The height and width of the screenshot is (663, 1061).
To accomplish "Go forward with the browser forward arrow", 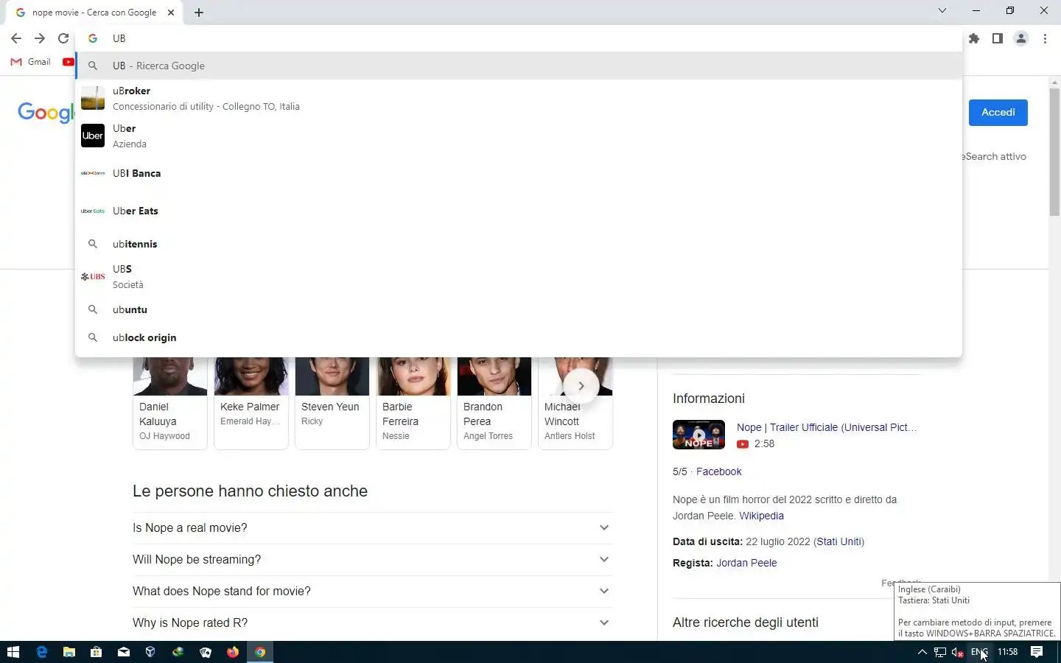I will click(x=40, y=38).
